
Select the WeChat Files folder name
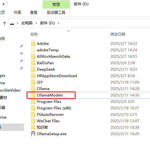pyautogui.click(x=48, y=121)
